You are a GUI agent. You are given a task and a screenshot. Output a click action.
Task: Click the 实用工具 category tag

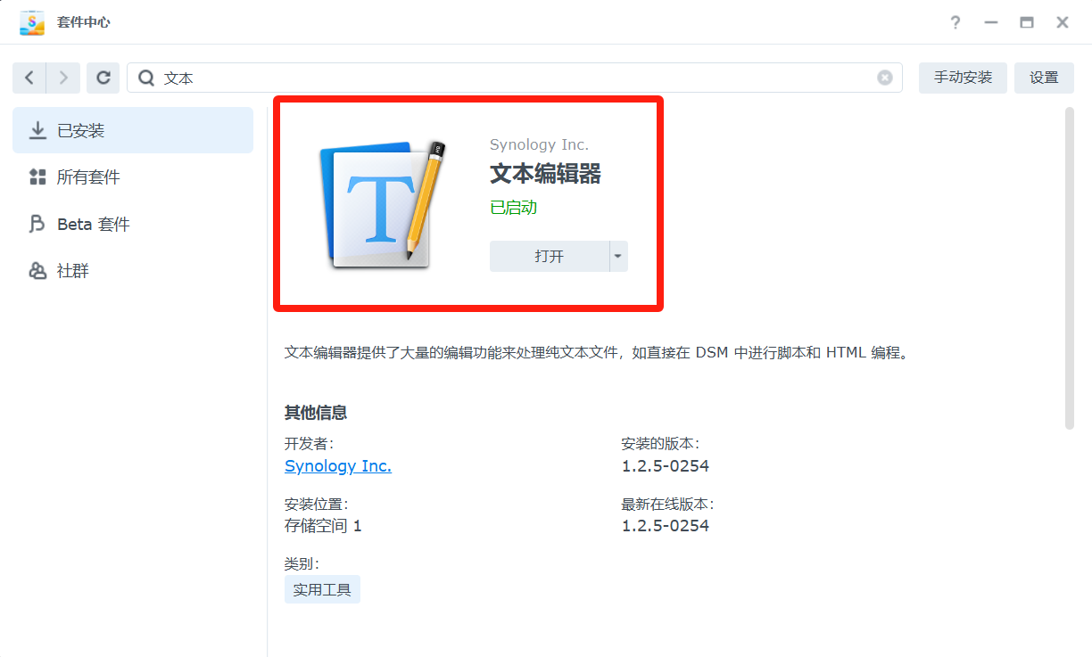(x=322, y=589)
